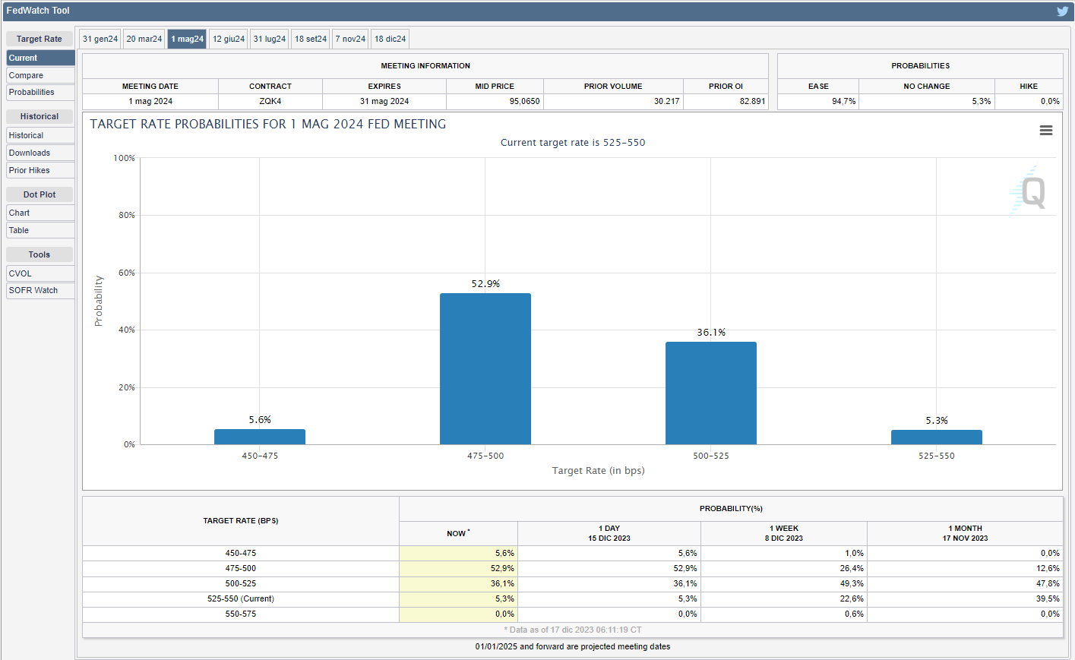Switch to the 20 mar24 meeting tab
1075x660 pixels.
pos(144,39)
